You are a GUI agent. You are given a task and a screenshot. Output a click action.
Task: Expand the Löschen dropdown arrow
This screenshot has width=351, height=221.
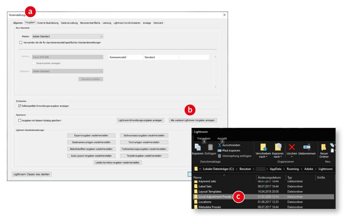[292, 157]
